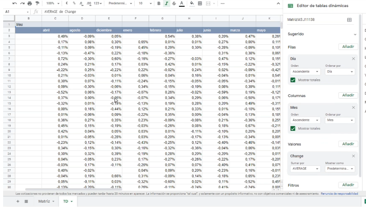Open the Mostrar como dropdown
Viewport: 366px width, 207px height.
pyautogui.click(x=340, y=169)
